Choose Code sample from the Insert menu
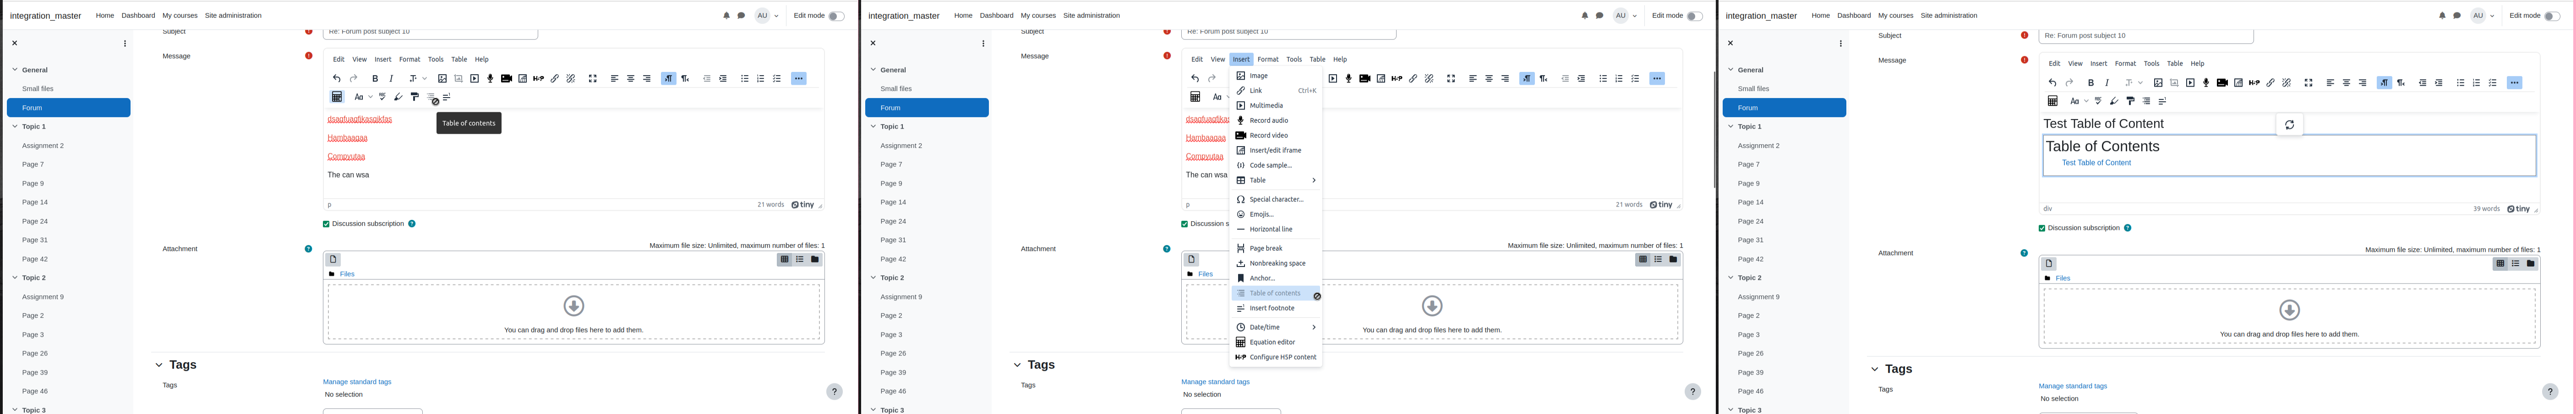 point(1276,166)
